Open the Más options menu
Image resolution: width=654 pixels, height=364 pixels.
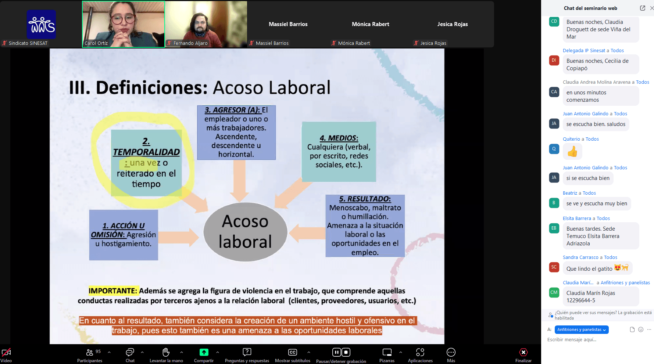451,353
